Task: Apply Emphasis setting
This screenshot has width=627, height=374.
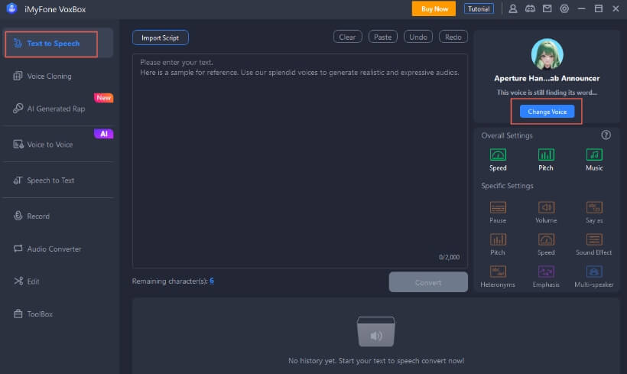Action: click(546, 276)
